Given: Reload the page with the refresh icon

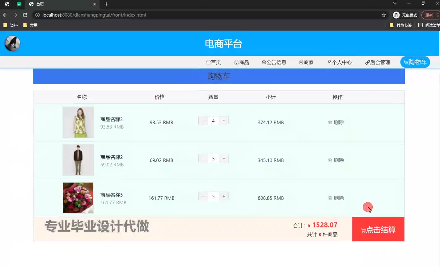Looking at the screenshot, I should click(x=25, y=15).
